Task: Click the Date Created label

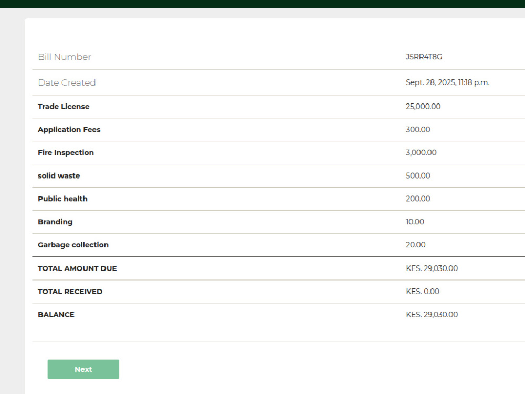Action: coord(67,82)
